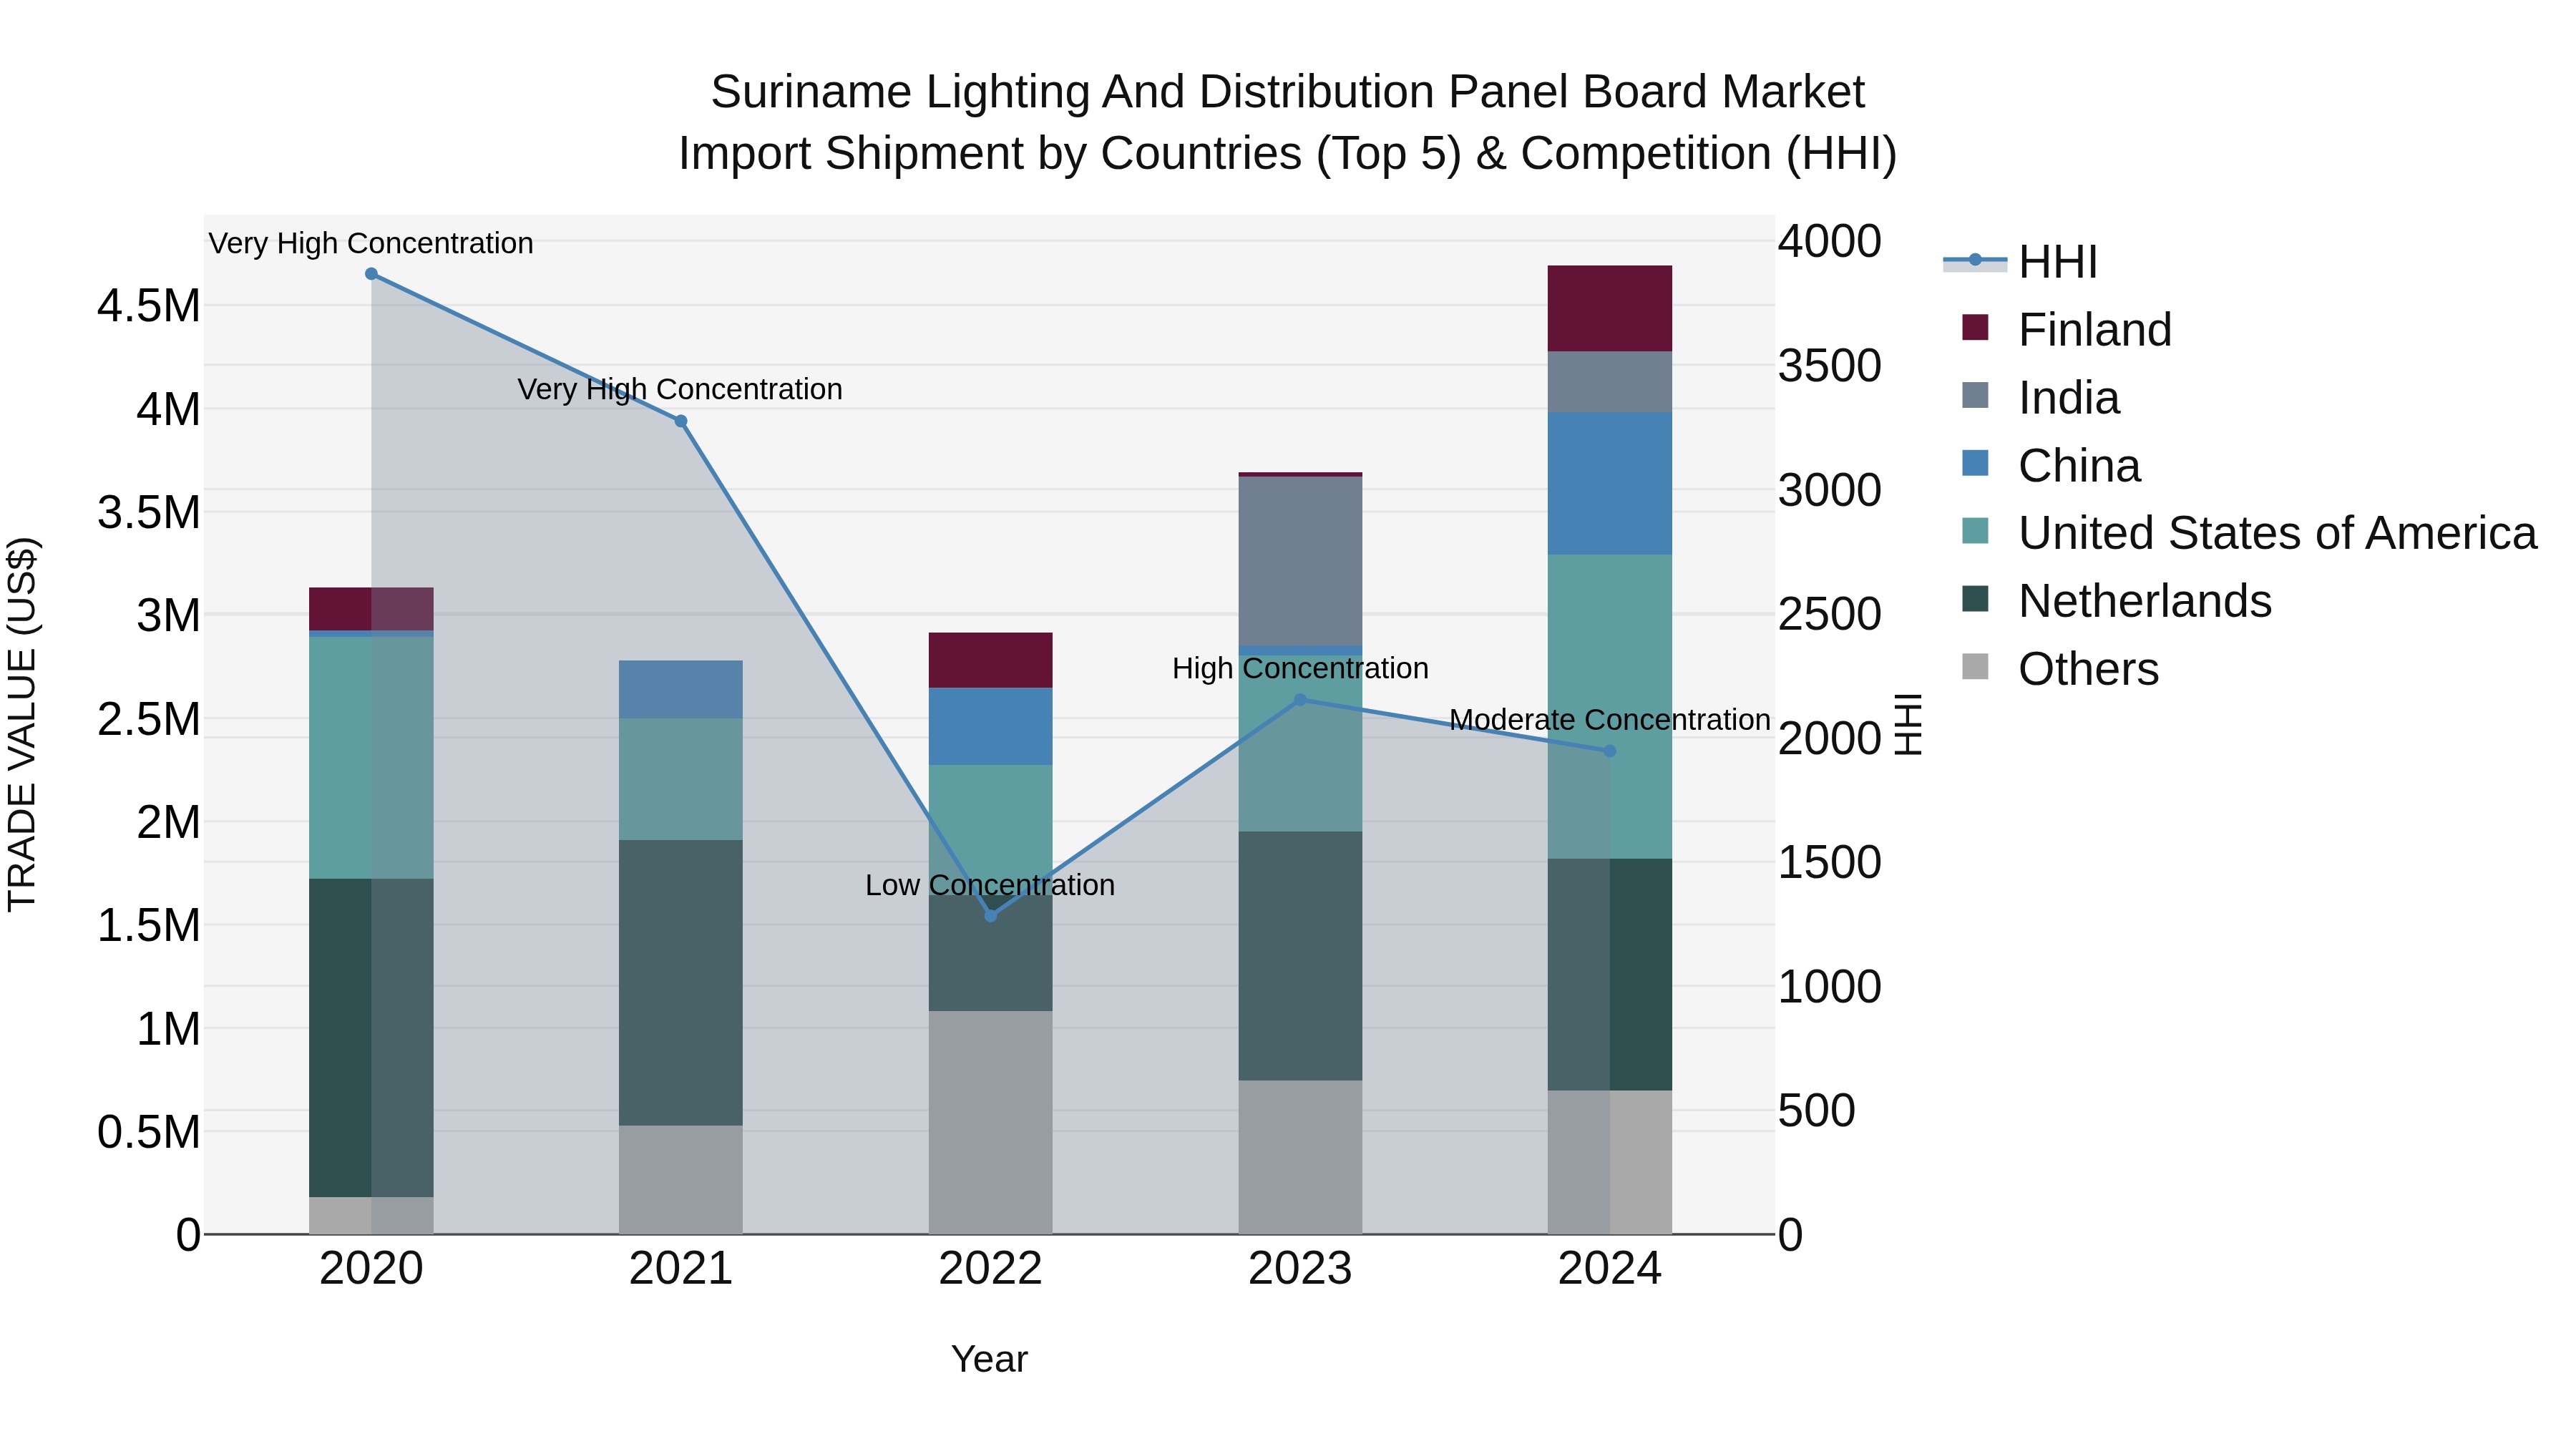Click the 2022 Others bar segment
The image size is (2576, 1449).
tap(991, 1122)
